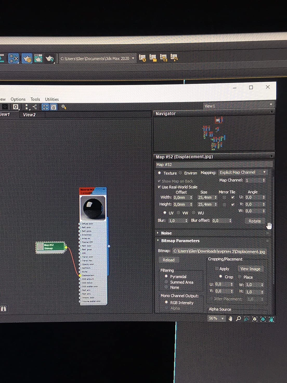Open the Render Setup teapot icon
287x383 pixels.
(x=27, y=59)
